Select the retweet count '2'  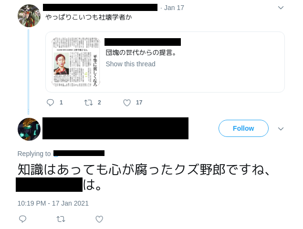coord(99,103)
